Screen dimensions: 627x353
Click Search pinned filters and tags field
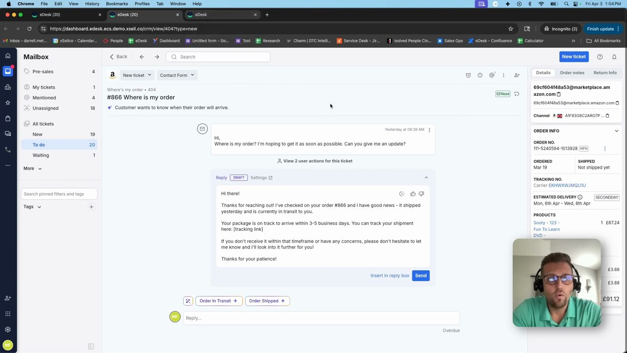click(x=59, y=194)
